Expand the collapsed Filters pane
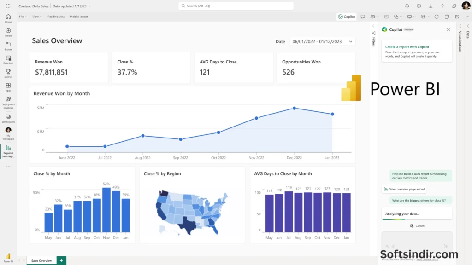The width and height of the screenshot is (472, 265). tap(373, 26)
